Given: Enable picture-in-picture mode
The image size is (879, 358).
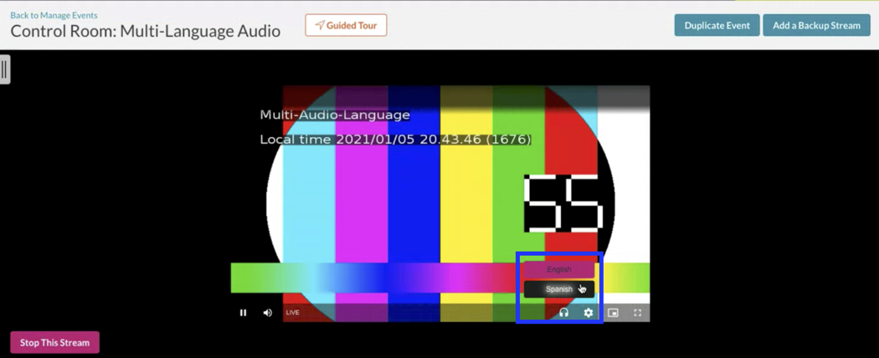Looking at the screenshot, I should [613, 313].
